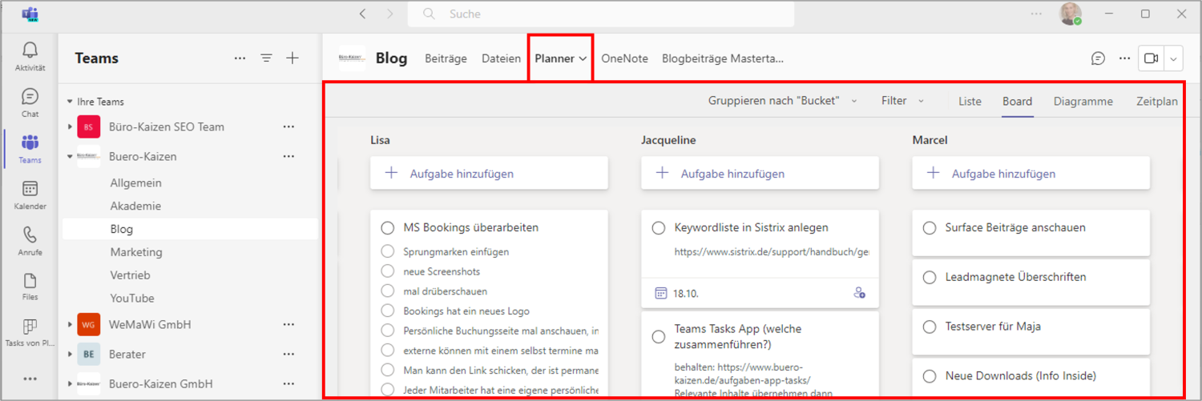Select the YouTube channel

132,298
